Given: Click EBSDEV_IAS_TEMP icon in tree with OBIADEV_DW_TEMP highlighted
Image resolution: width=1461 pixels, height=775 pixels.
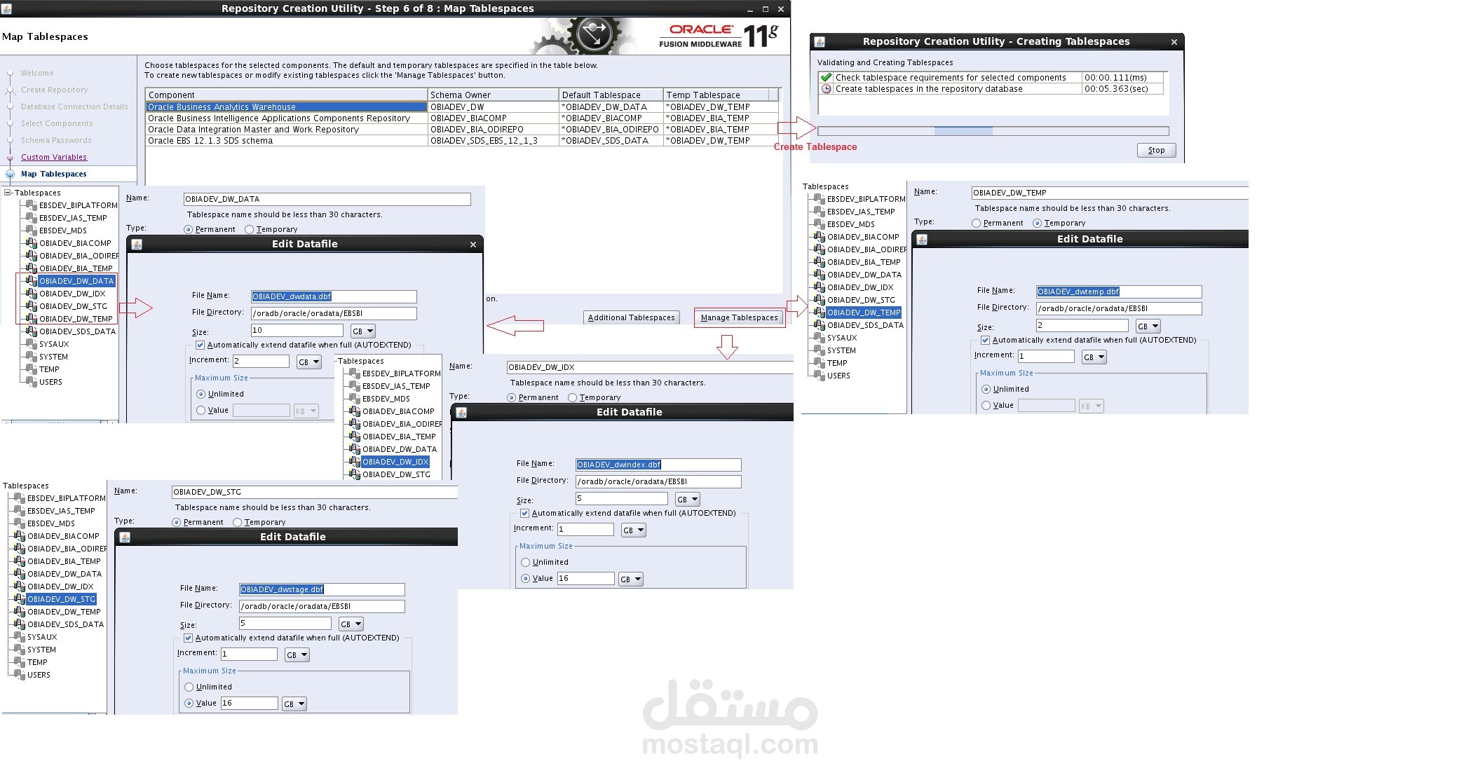Looking at the screenshot, I should [x=819, y=212].
